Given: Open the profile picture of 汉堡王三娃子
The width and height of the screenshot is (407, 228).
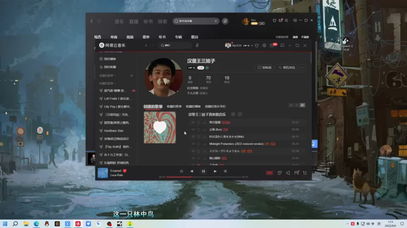Looking at the screenshot, I should [163, 78].
